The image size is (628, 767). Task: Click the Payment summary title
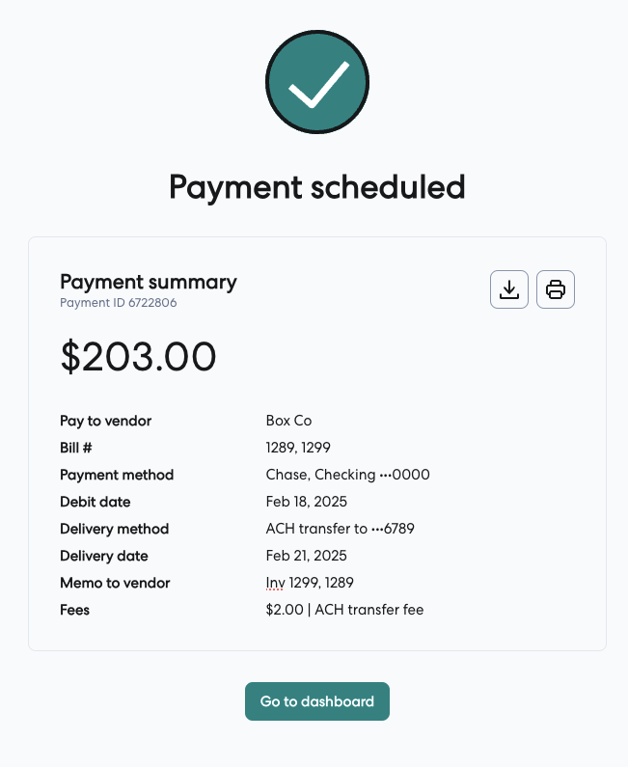(x=149, y=282)
